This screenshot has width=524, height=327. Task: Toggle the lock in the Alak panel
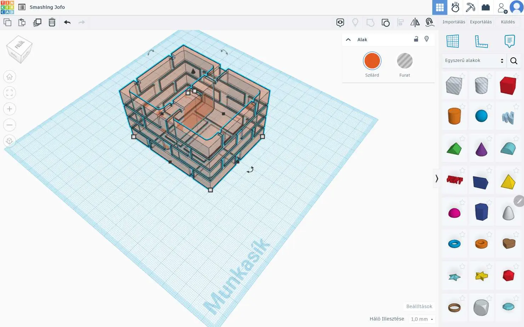pos(416,39)
